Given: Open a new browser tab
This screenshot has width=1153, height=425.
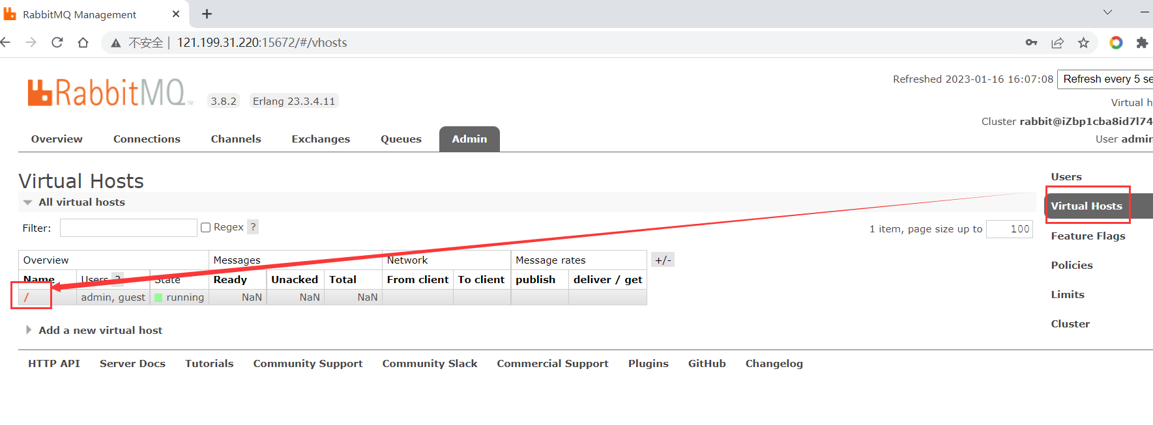Looking at the screenshot, I should click(207, 14).
